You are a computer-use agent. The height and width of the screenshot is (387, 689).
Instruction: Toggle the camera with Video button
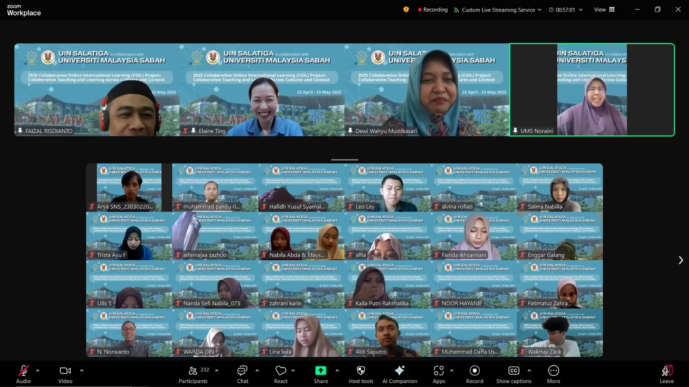65,374
